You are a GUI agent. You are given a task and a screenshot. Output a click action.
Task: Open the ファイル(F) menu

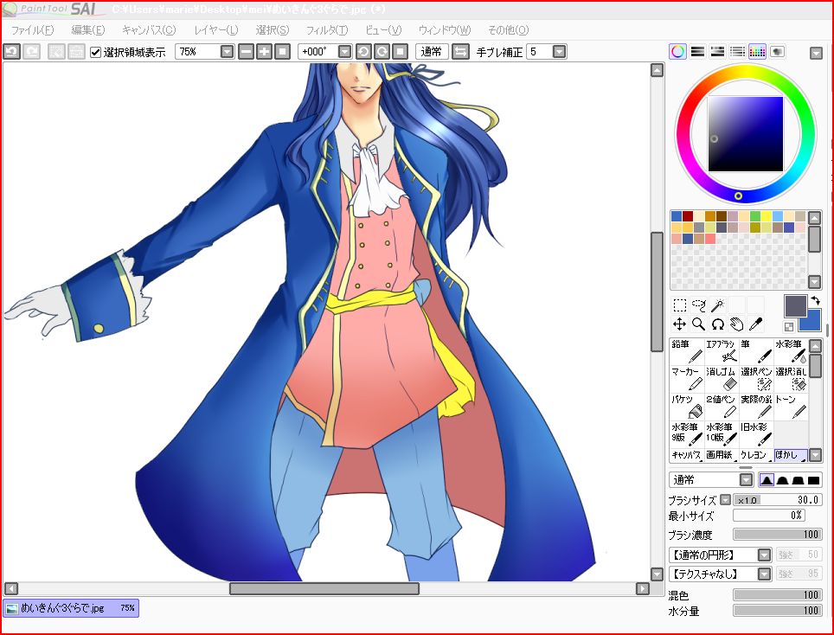33,30
